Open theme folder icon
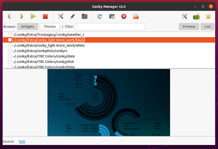 pyautogui.click(x=84, y=16)
